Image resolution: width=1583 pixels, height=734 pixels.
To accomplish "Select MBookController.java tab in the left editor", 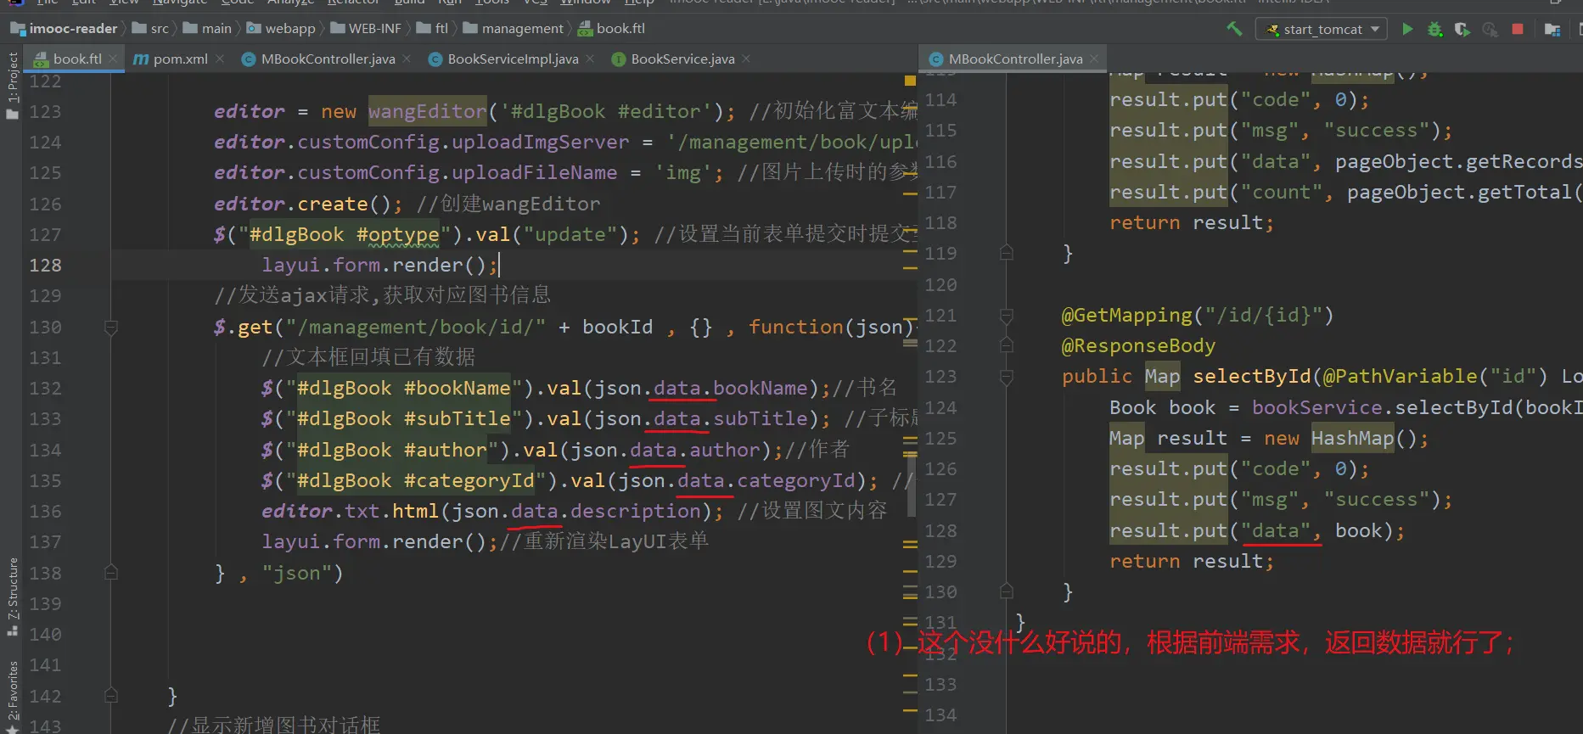I will click(327, 59).
